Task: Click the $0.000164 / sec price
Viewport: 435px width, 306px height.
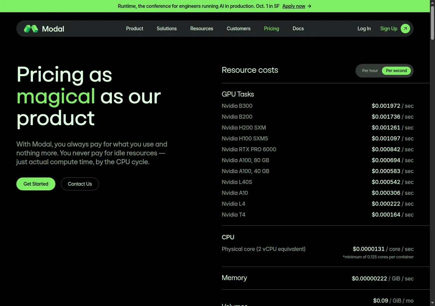Action: coord(393,215)
